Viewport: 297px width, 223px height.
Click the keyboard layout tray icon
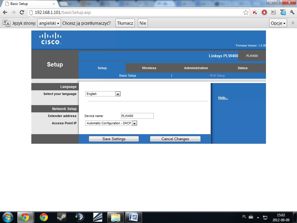pyautogui.click(x=251, y=217)
